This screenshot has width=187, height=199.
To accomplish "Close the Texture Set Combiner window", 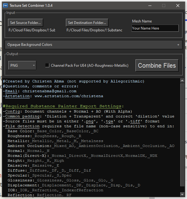I will click(178, 6).
